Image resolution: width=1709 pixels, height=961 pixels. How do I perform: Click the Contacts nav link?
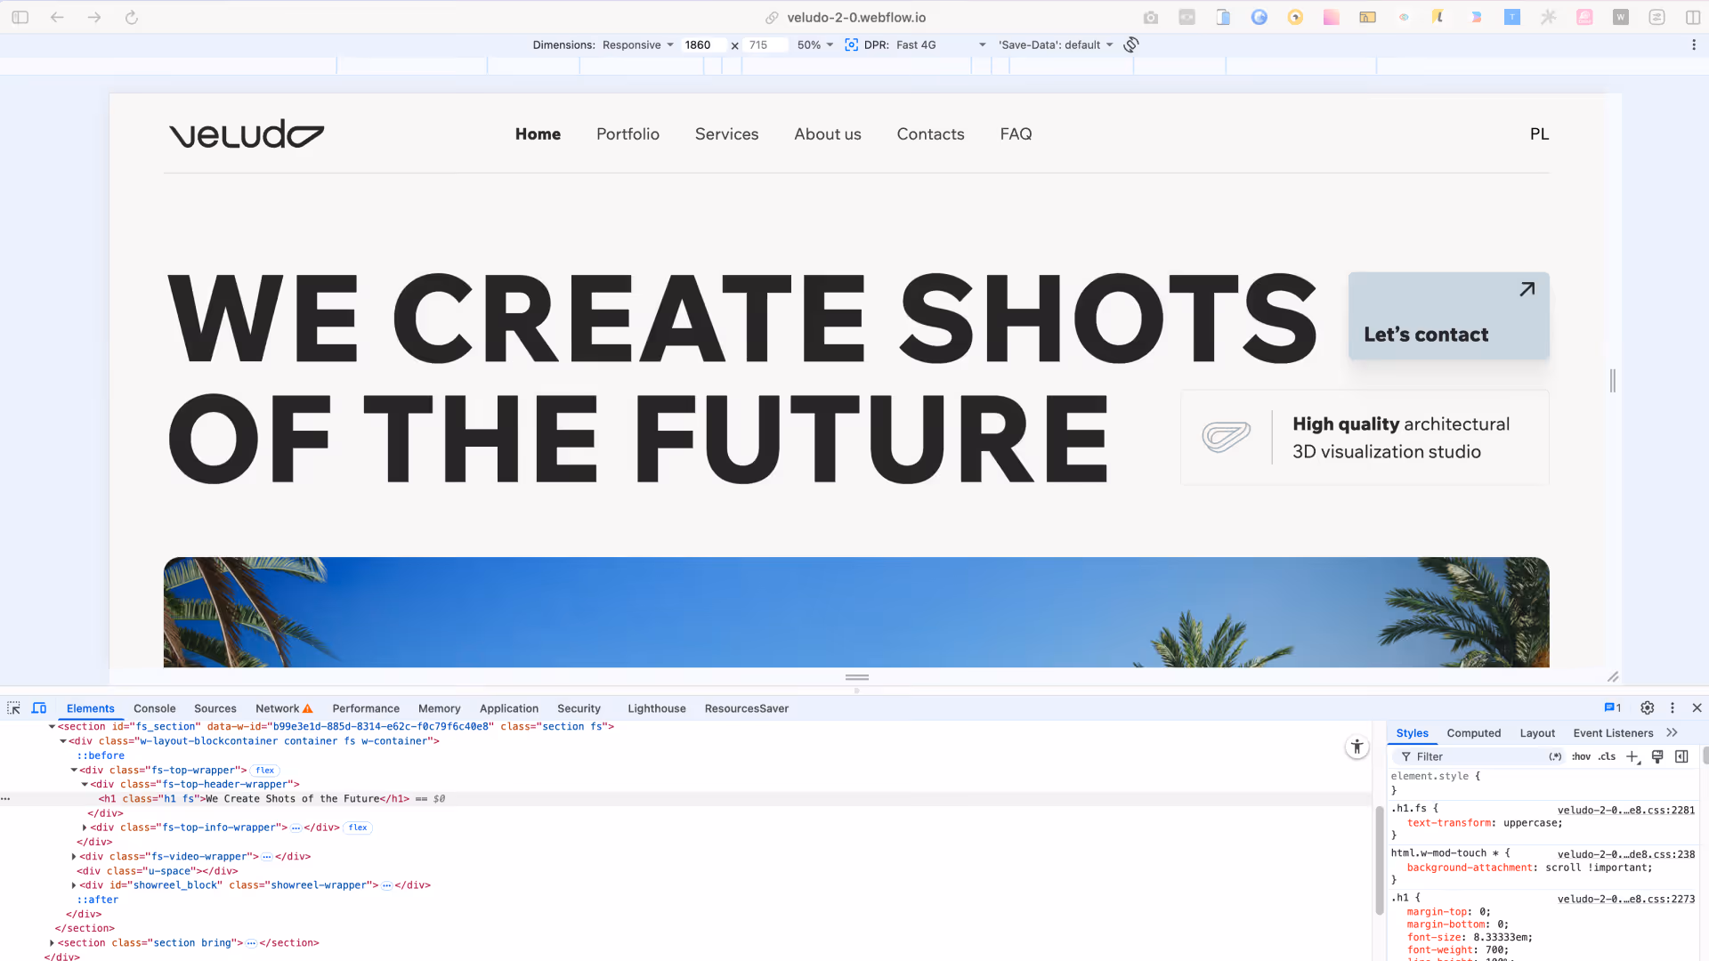pyautogui.click(x=930, y=133)
